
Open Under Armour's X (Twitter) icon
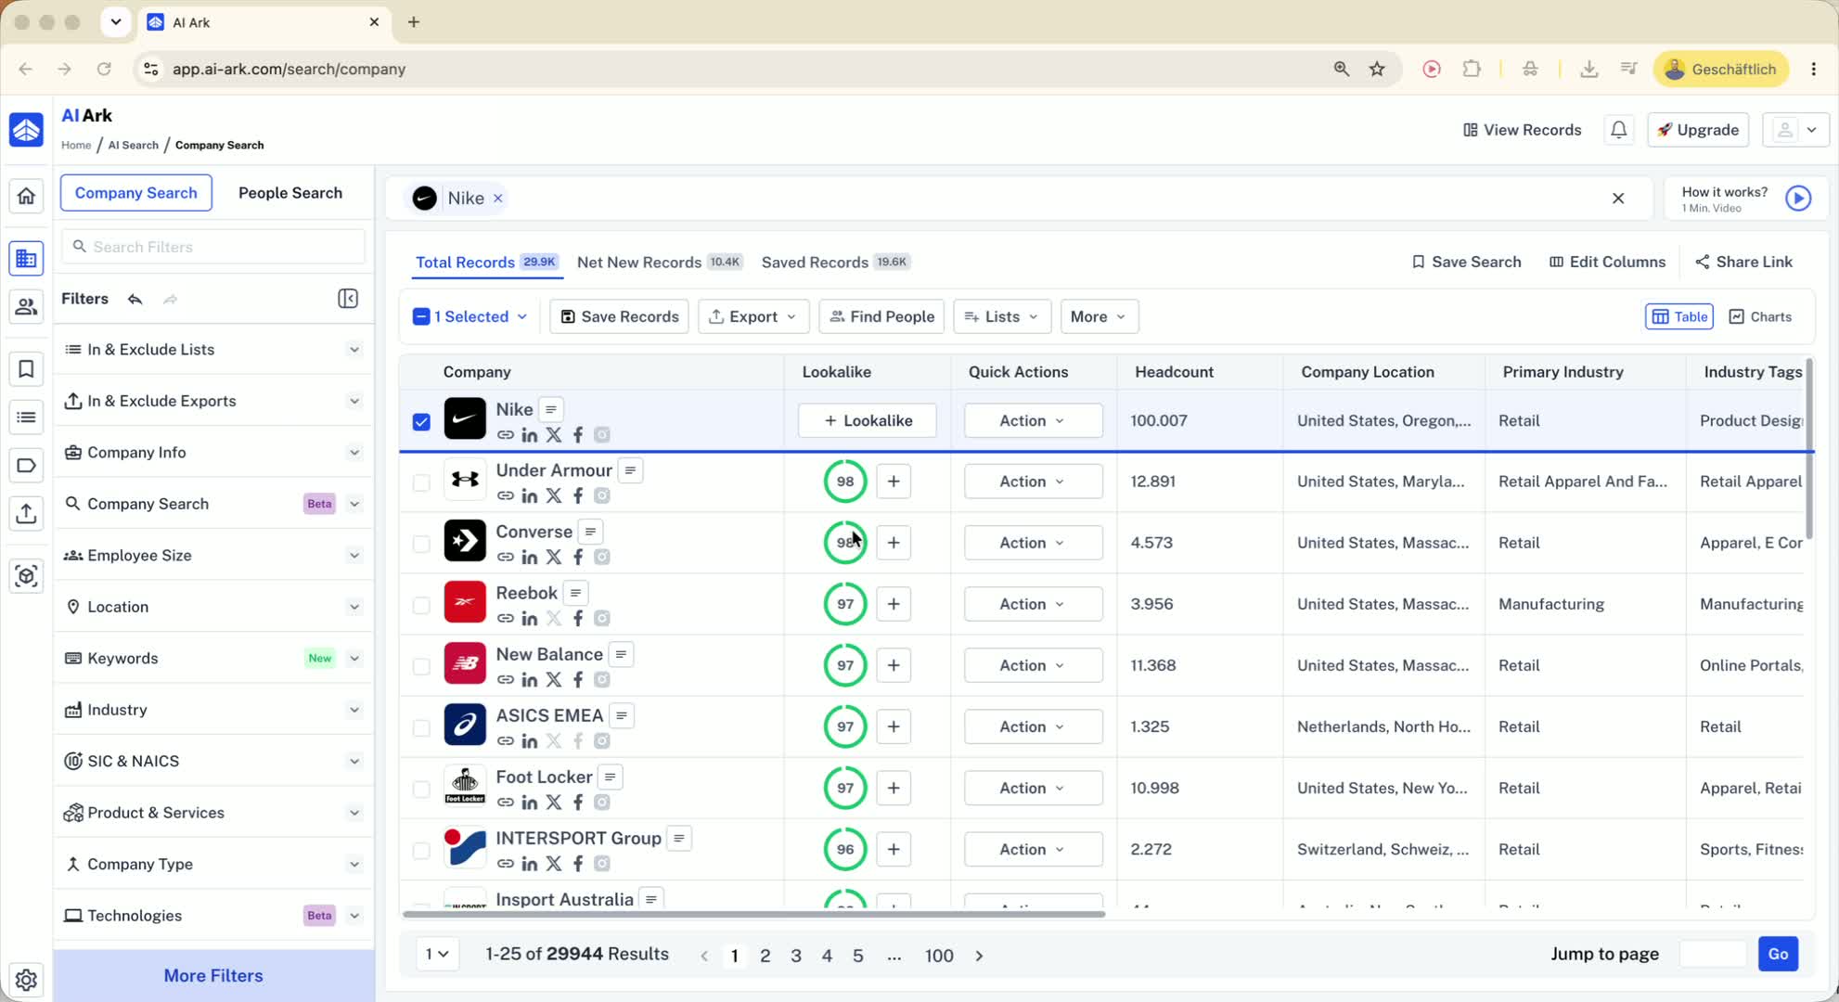tap(554, 496)
